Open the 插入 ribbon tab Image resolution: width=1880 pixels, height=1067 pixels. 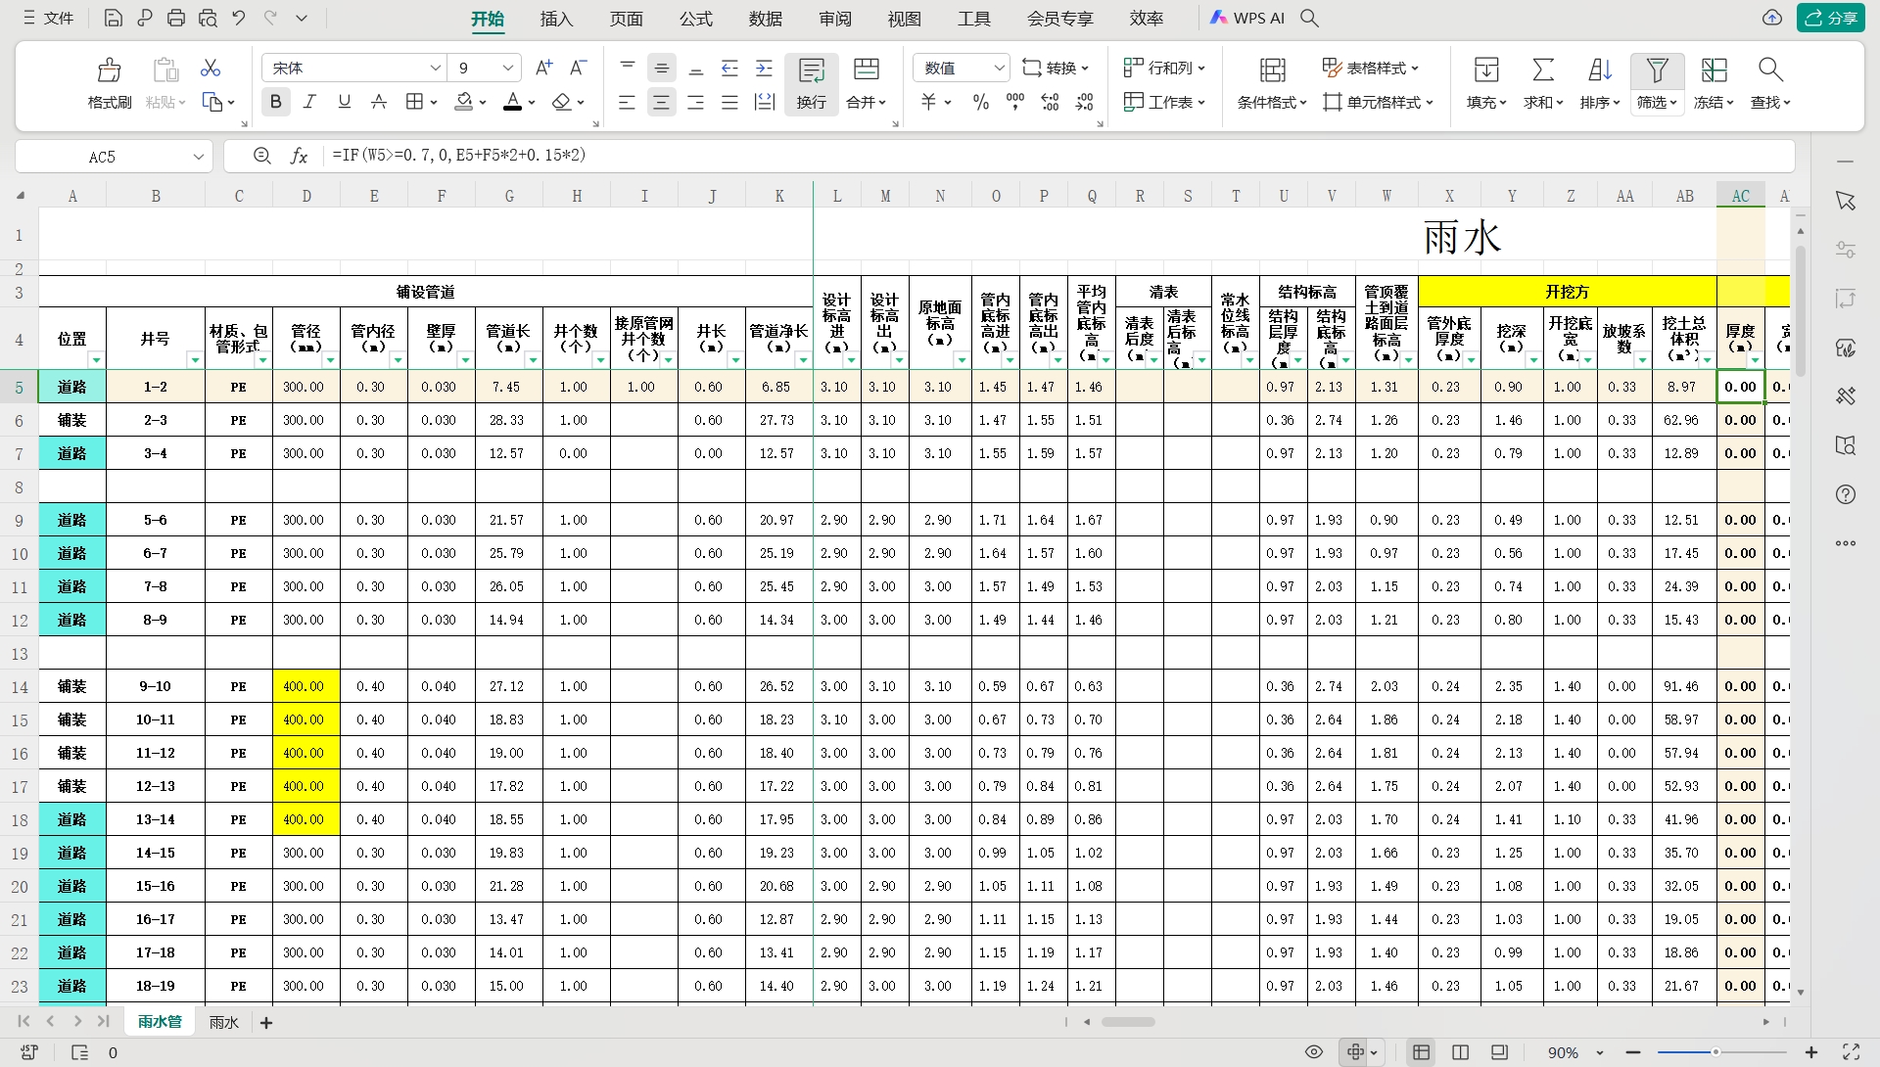point(556,19)
